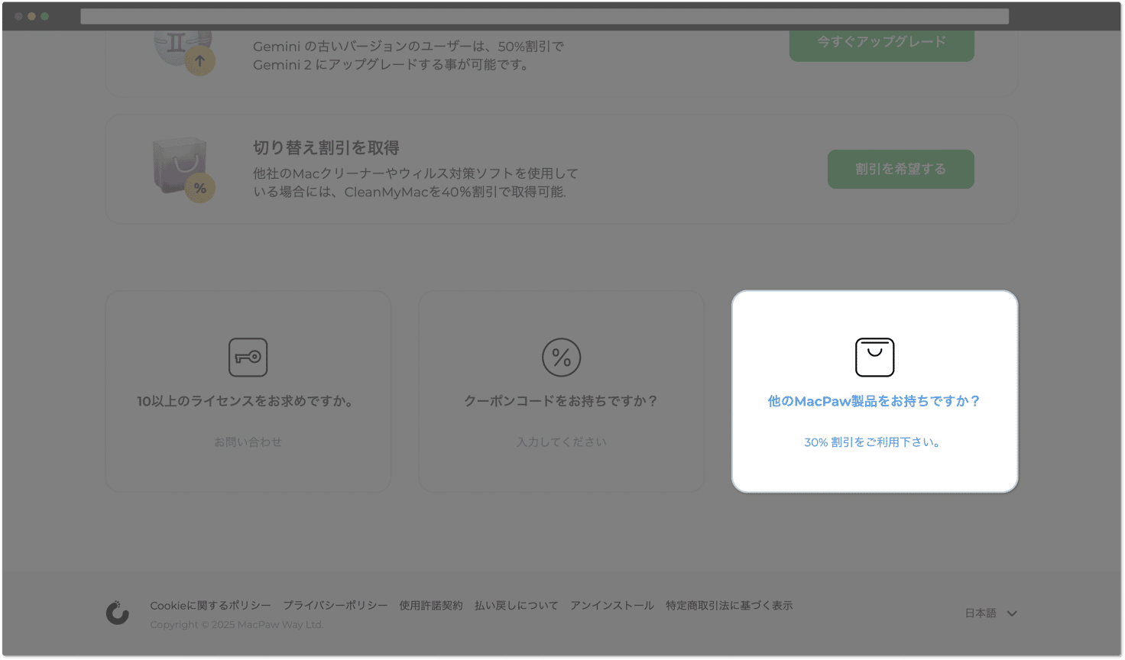The height and width of the screenshot is (660, 1125).
Task: Open プライバシーポリシー footer link
Action: (336, 606)
